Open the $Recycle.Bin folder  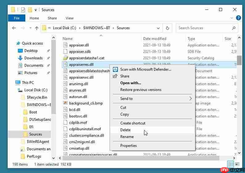[37, 97]
